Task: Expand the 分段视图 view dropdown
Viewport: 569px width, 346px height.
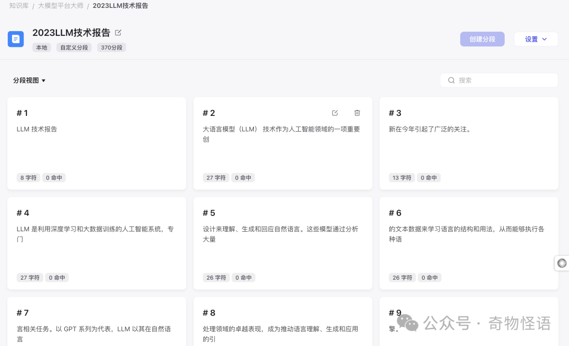Action: point(30,81)
